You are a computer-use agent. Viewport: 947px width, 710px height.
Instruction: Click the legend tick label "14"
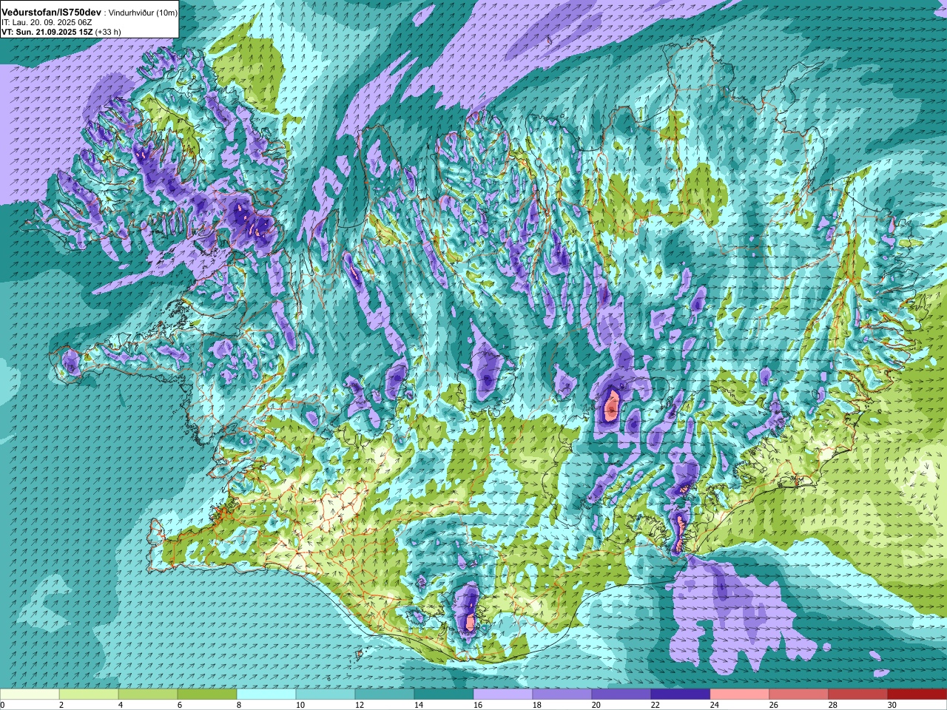tap(418, 705)
